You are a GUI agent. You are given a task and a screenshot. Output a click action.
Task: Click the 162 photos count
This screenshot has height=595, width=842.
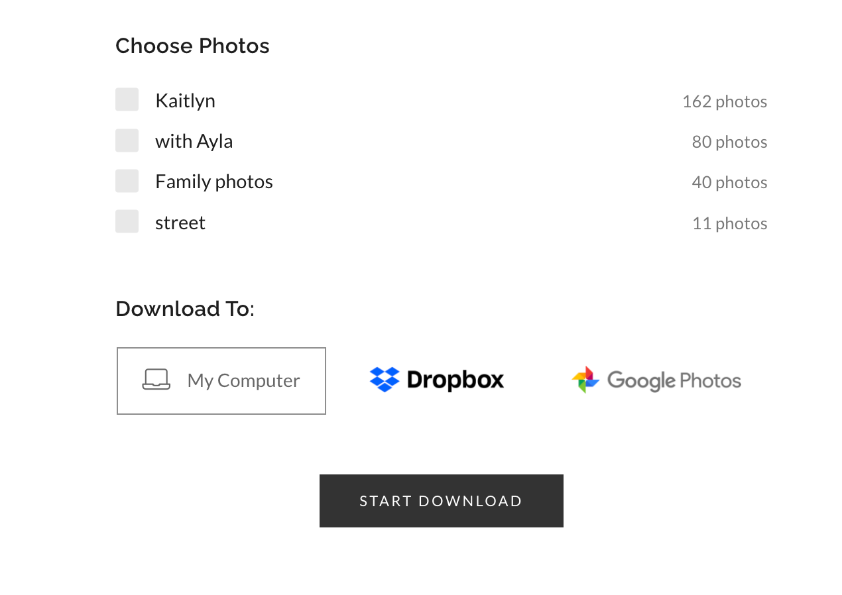pyautogui.click(x=725, y=101)
